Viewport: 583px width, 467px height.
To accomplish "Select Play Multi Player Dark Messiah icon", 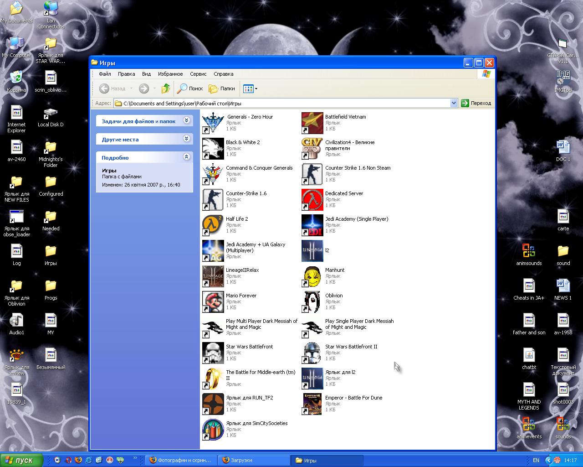I will (x=213, y=327).
